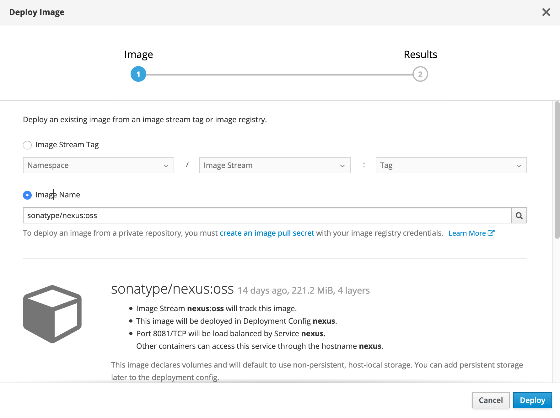The width and height of the screenshot is (560, 418).
Task: Click the container image cube icon
Action: (52, 314)
